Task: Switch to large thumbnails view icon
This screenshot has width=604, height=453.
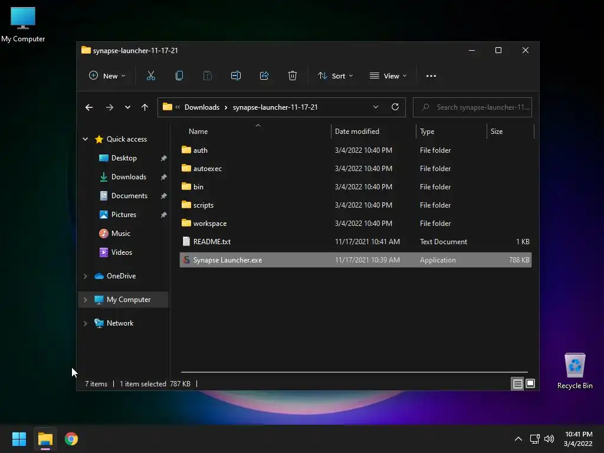Action: pos(530,383)
